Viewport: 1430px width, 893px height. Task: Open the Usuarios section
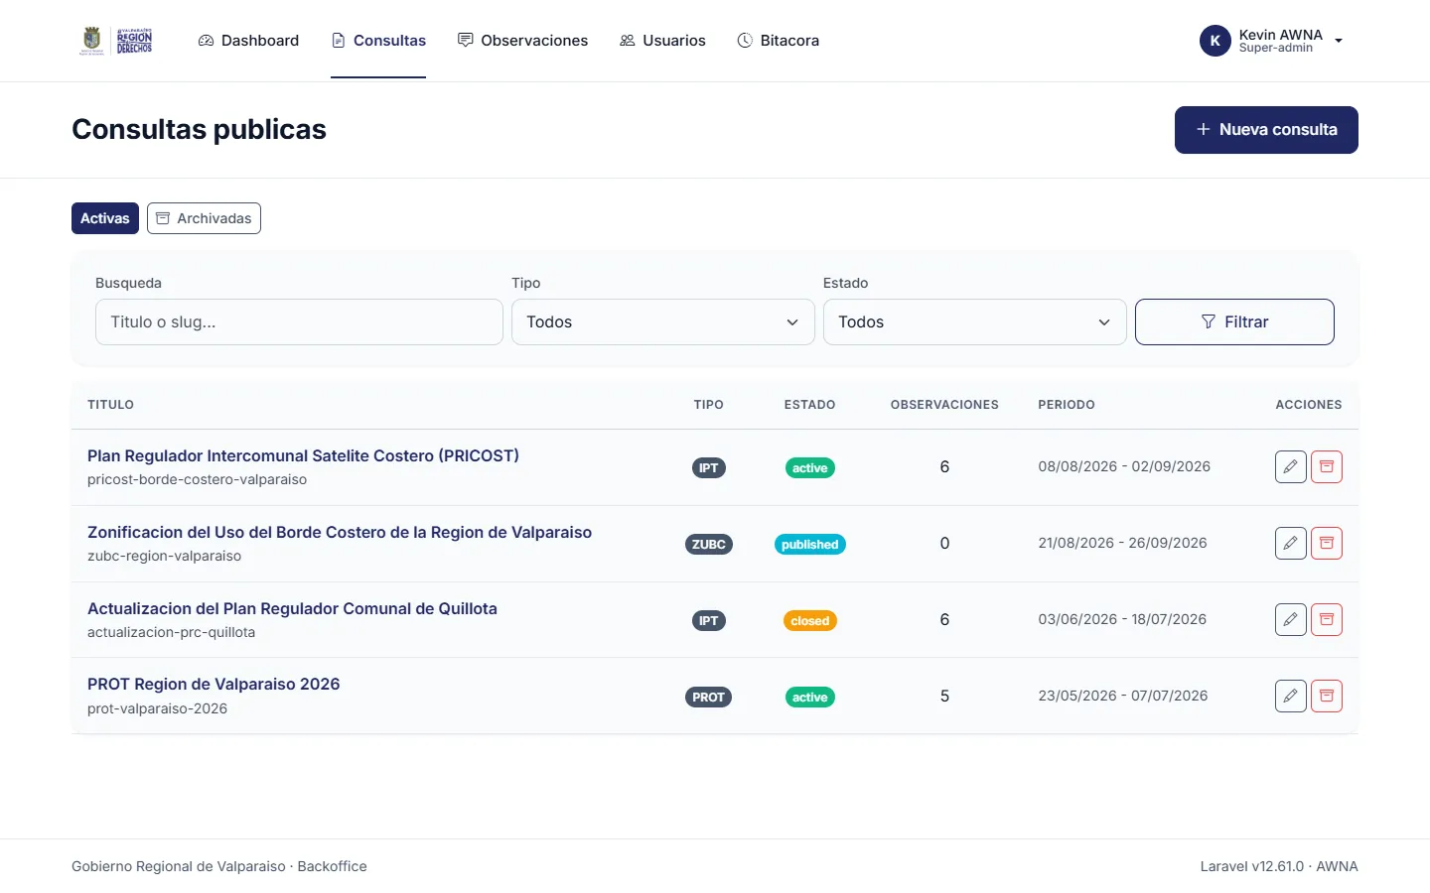[x=662, y=41]
